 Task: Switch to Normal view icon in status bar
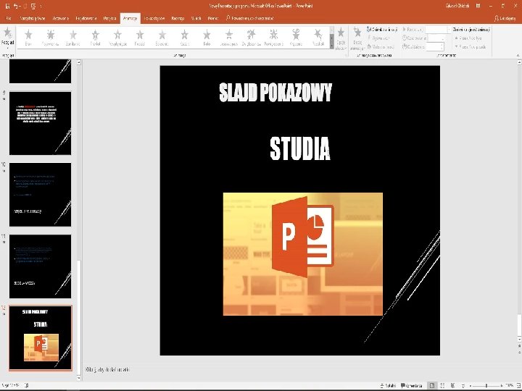pyautogui.click(x=432, y=386)
